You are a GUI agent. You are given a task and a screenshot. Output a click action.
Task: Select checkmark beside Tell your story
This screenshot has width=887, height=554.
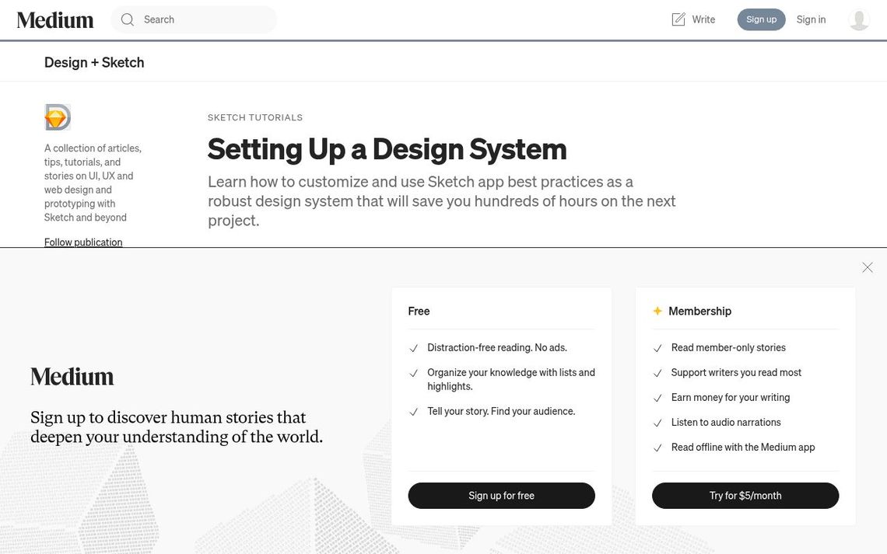413,412
